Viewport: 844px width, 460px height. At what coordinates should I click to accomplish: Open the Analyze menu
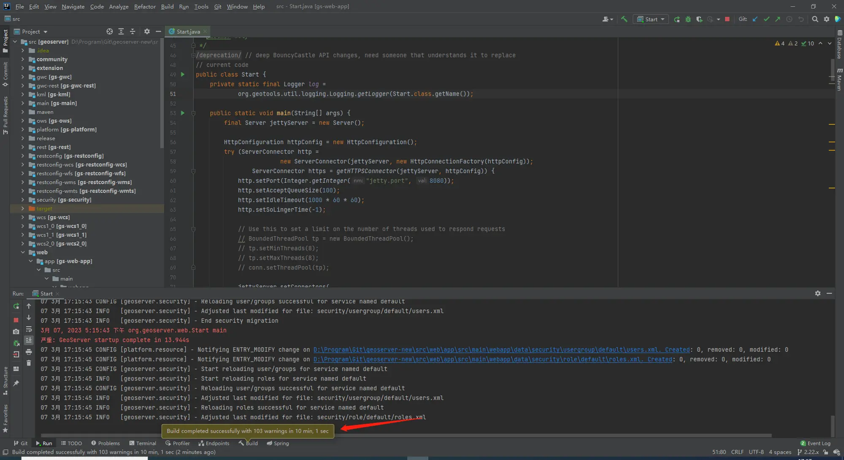pos(119,6)
